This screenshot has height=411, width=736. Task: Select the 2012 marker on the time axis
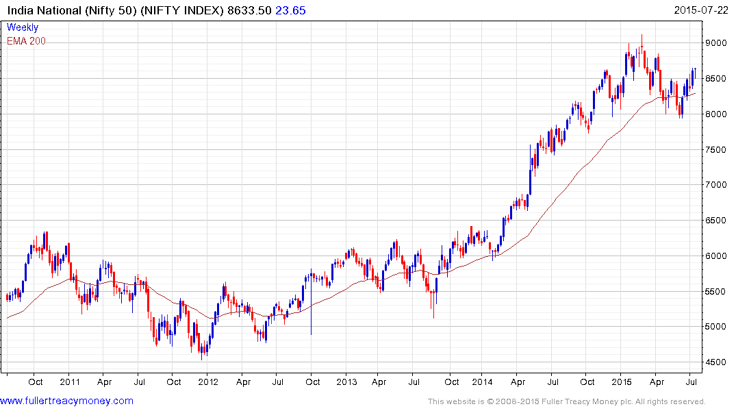208,382
